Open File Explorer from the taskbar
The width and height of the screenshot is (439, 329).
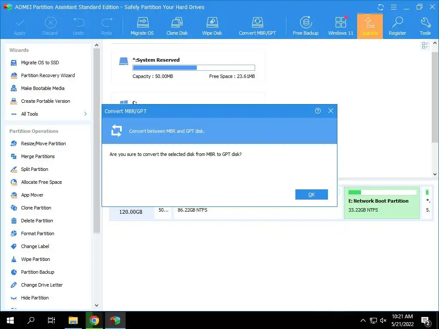(73, 320)
